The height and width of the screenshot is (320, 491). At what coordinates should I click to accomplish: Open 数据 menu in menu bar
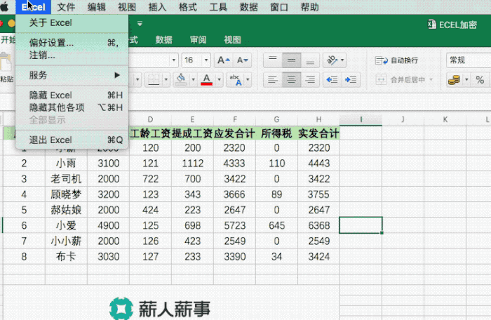click(x=248, y=7)
